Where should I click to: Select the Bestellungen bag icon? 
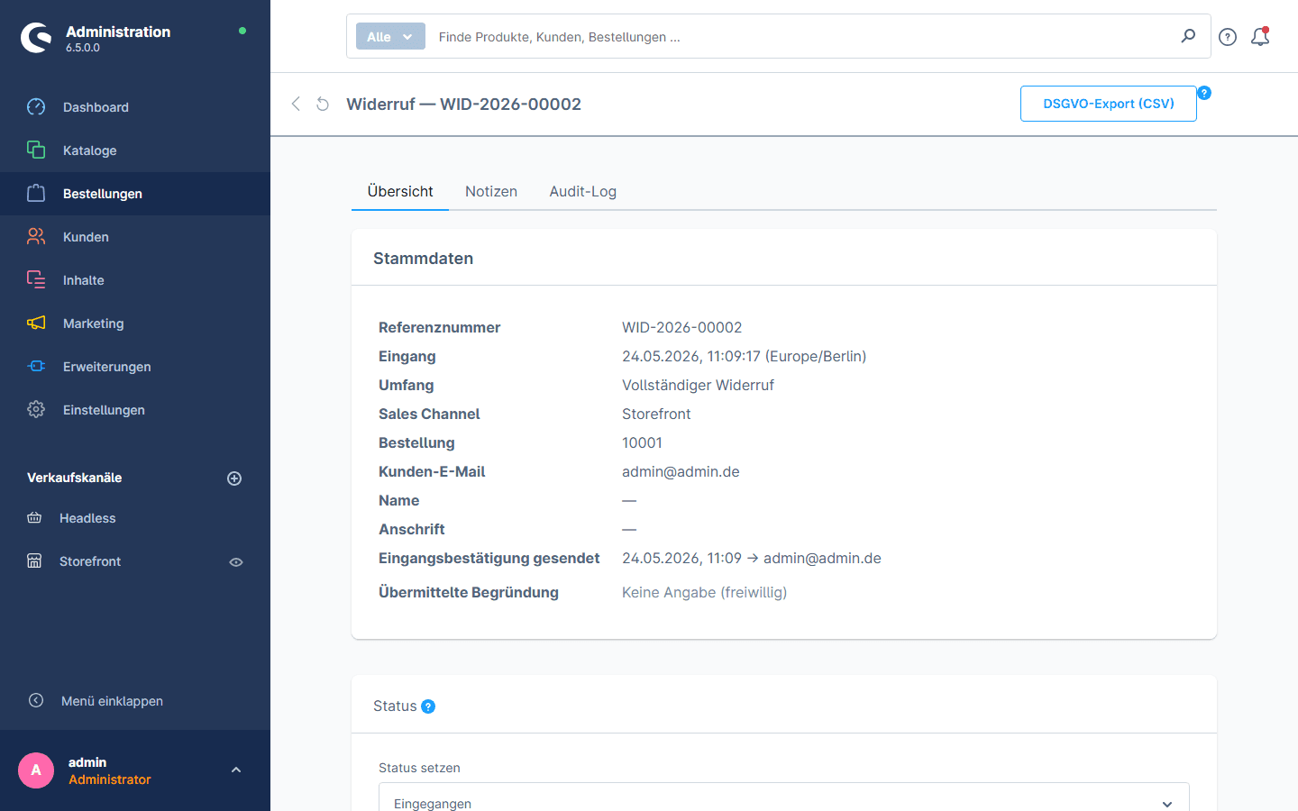point(36,193)
